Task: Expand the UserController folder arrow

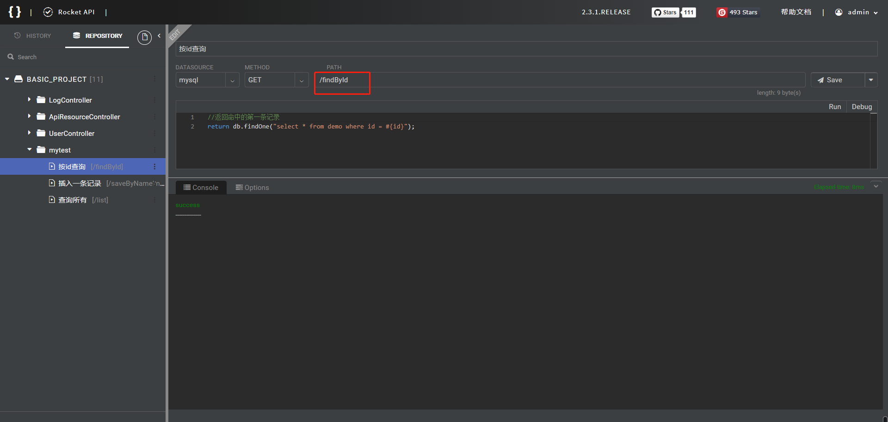Action: (x=29, y=133)
